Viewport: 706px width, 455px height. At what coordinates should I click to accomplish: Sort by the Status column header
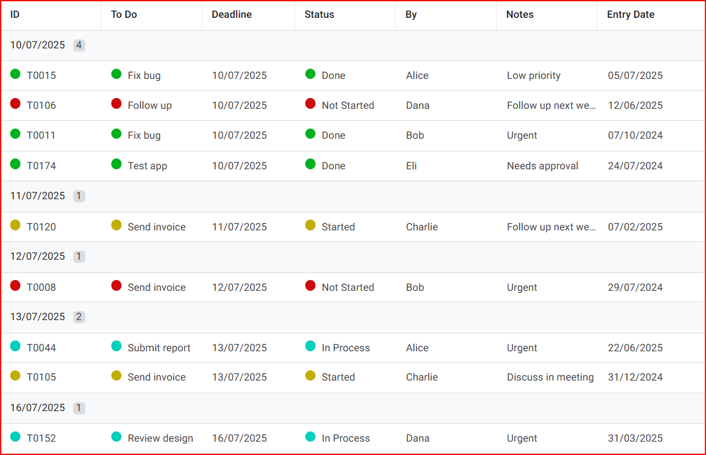coord(319,15)
